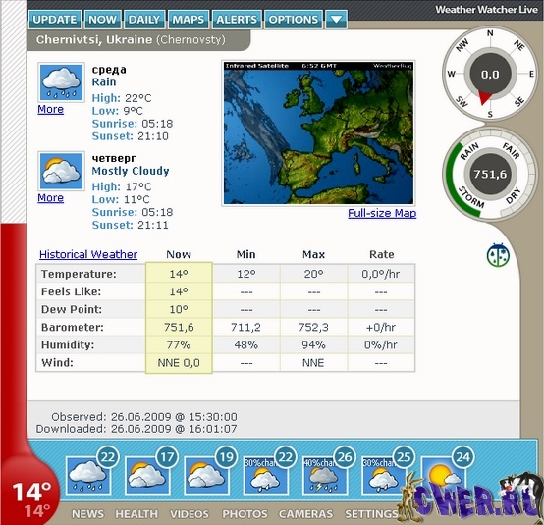Viewport: 544px width, 525px height.
Task: Click the Downloaded timestamp line
Action: [x=136, y=429]
